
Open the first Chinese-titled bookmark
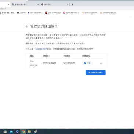7,13
